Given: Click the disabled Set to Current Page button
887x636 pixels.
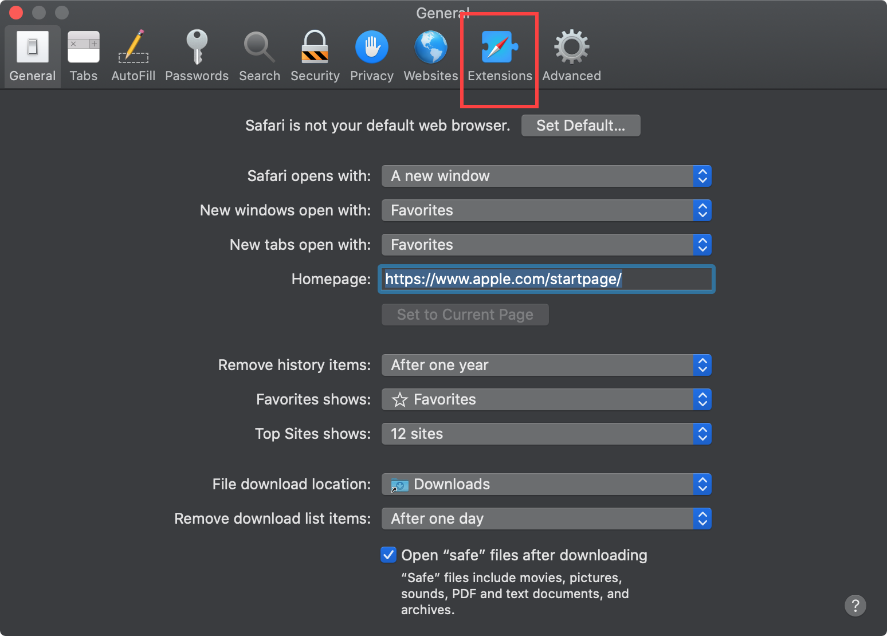Looking at the screenshot, I should 465,315.
